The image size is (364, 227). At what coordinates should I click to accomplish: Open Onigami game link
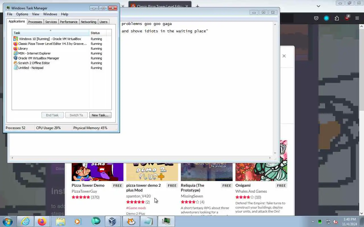click(243, 185)
